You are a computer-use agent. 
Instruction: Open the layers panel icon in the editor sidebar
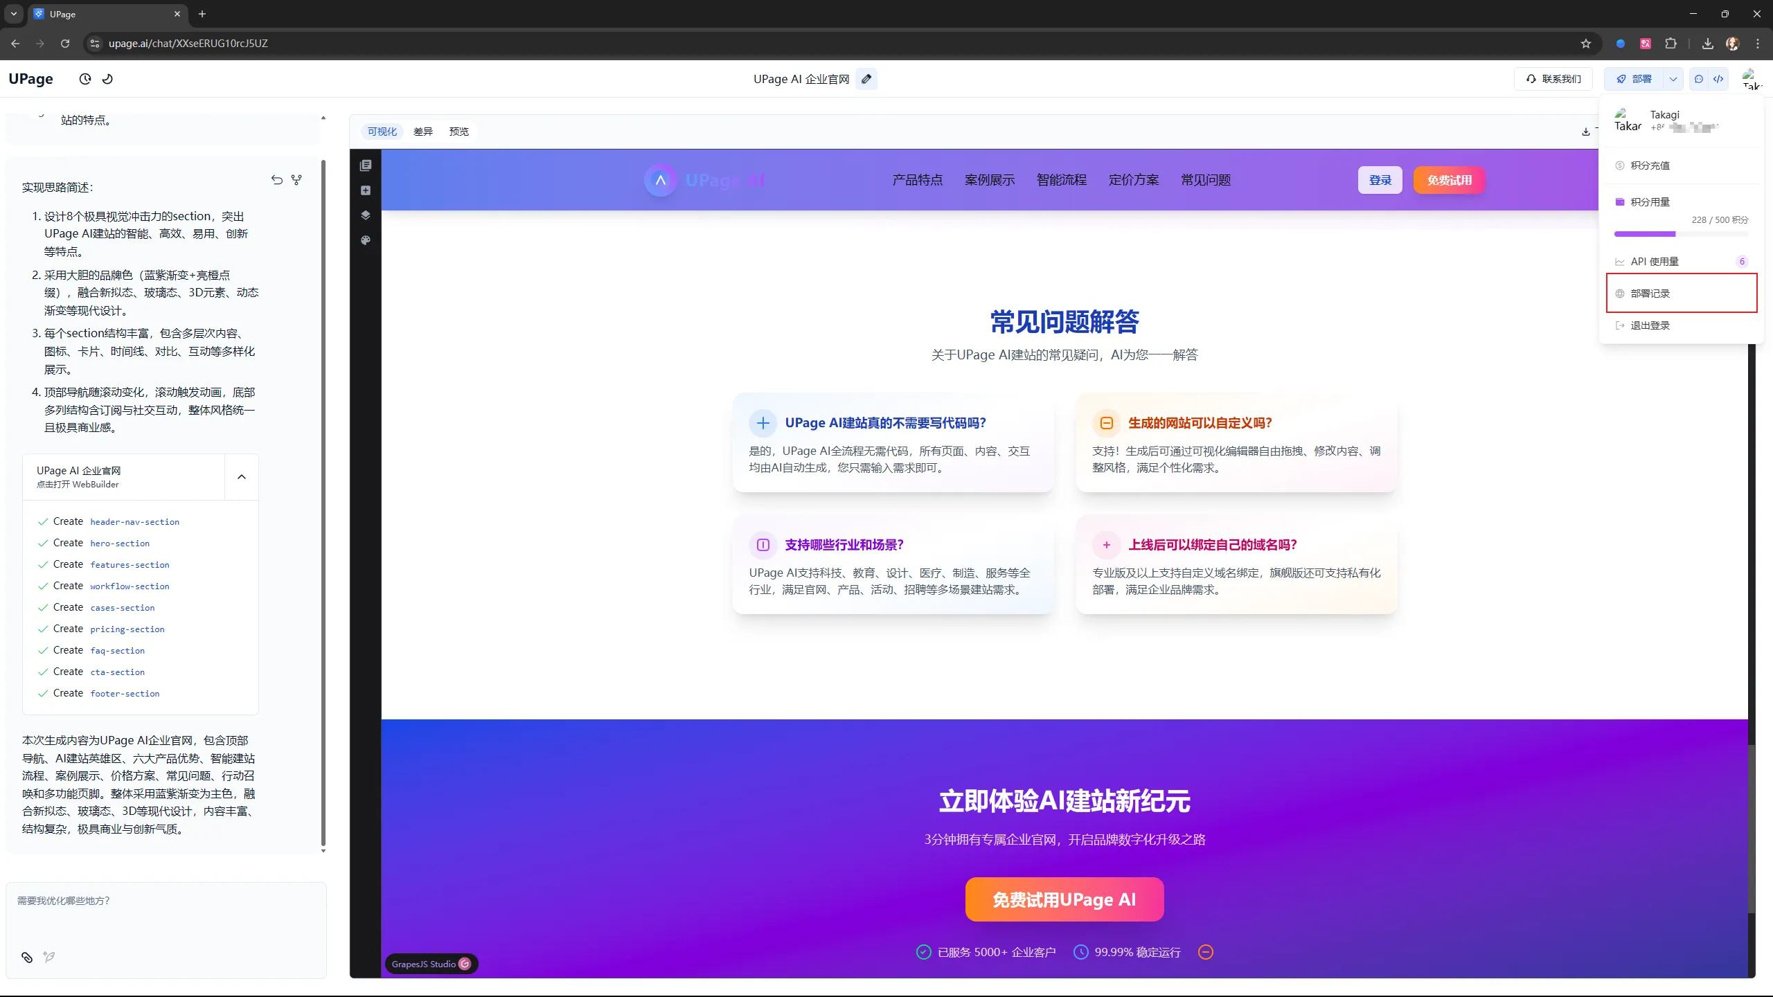pos(366,215)
